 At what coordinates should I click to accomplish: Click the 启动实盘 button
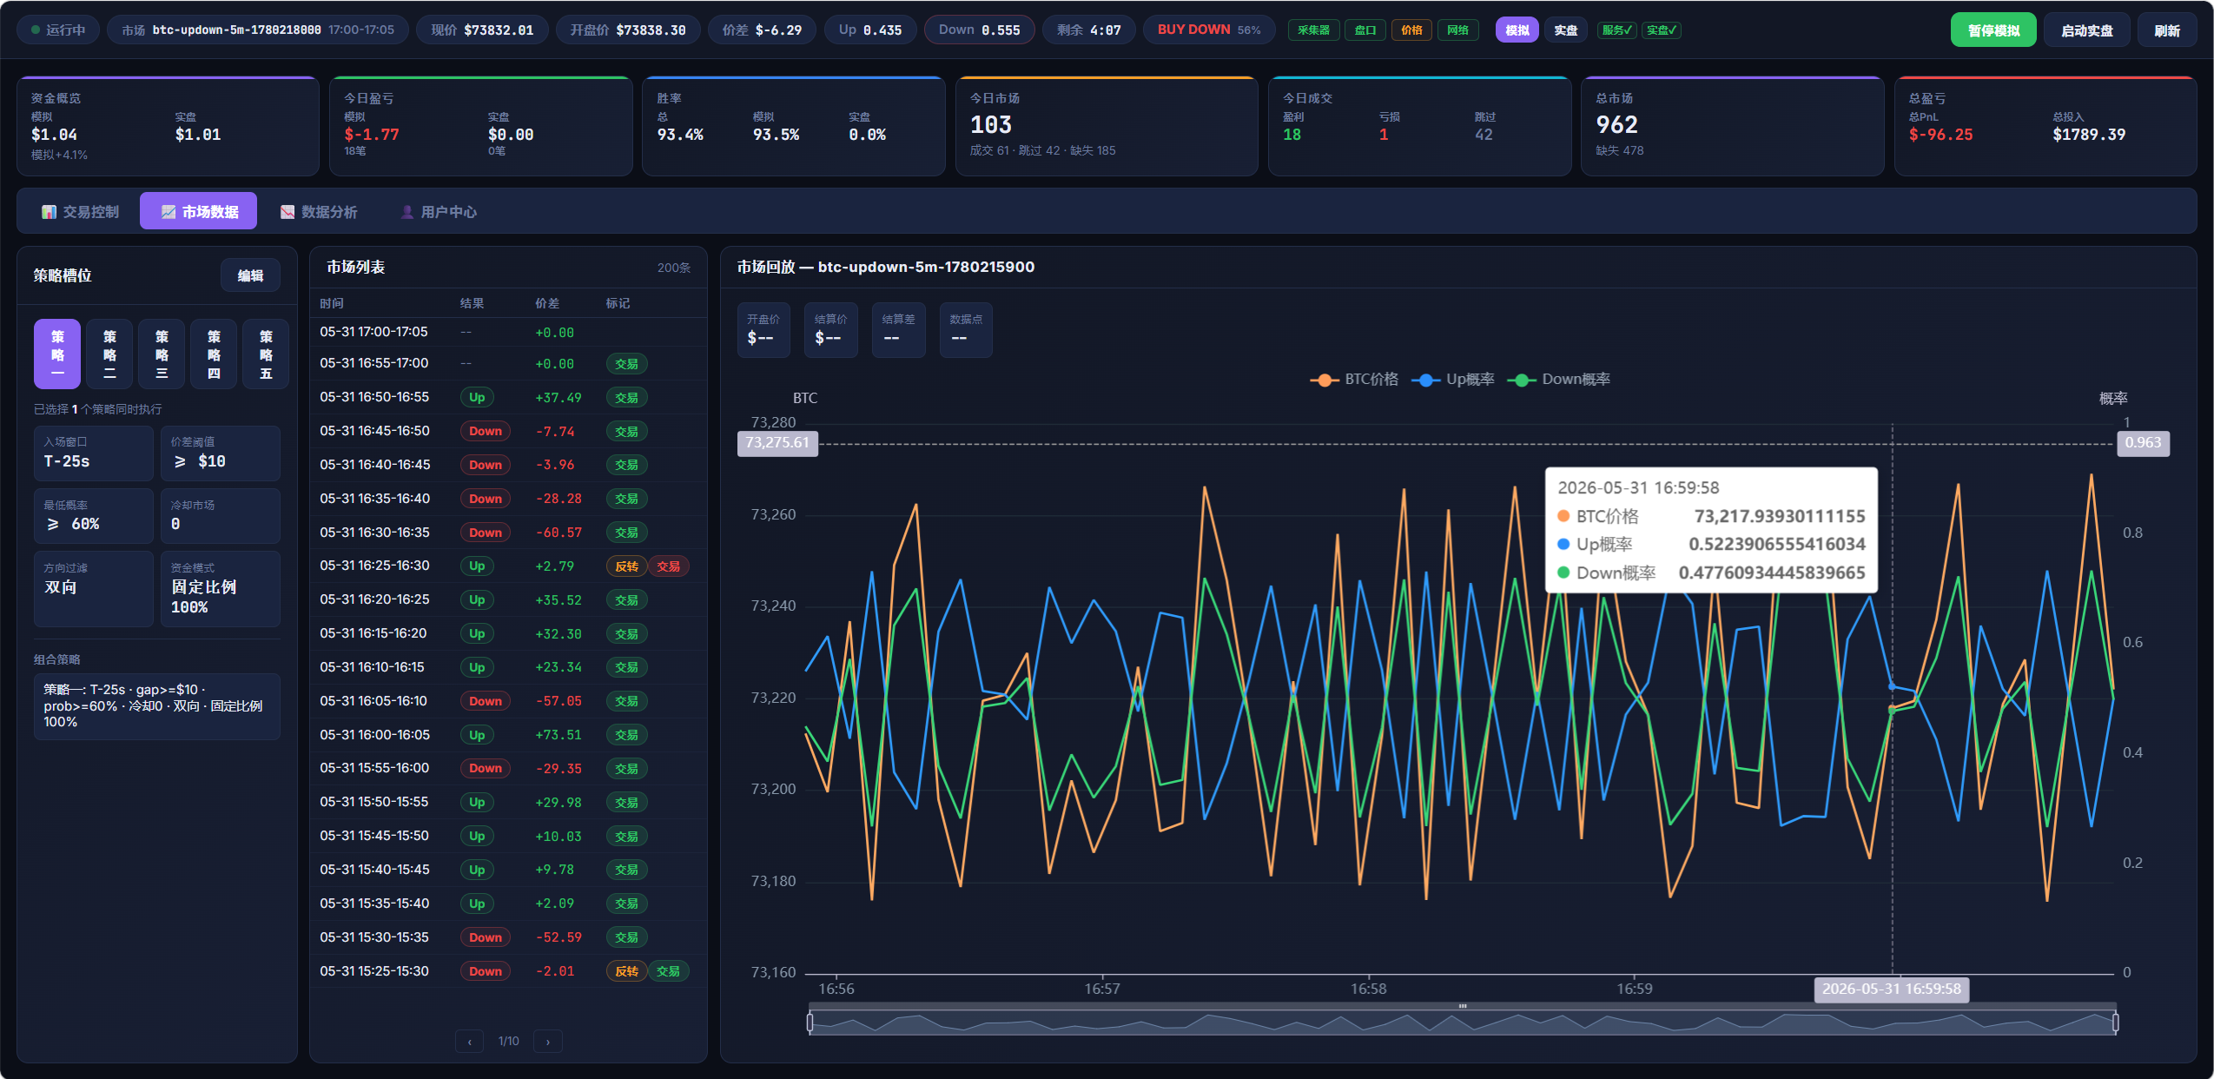(2086, 30)
